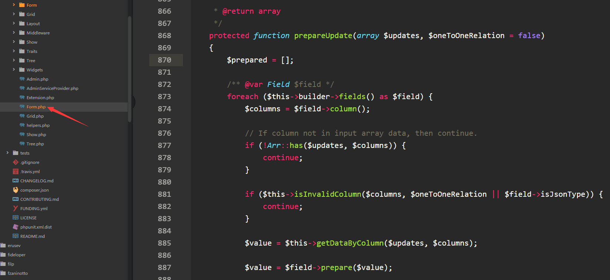This screenshot has width=610, height=280.
Task: Expand the Traits folder chevron
Action: 14,51
